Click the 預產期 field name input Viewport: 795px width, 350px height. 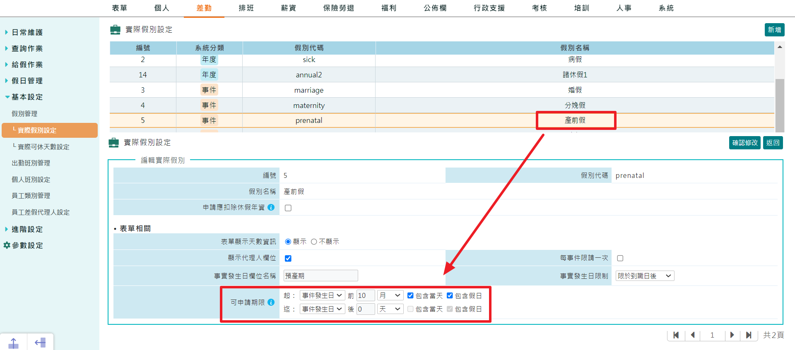tap(320, 276)
